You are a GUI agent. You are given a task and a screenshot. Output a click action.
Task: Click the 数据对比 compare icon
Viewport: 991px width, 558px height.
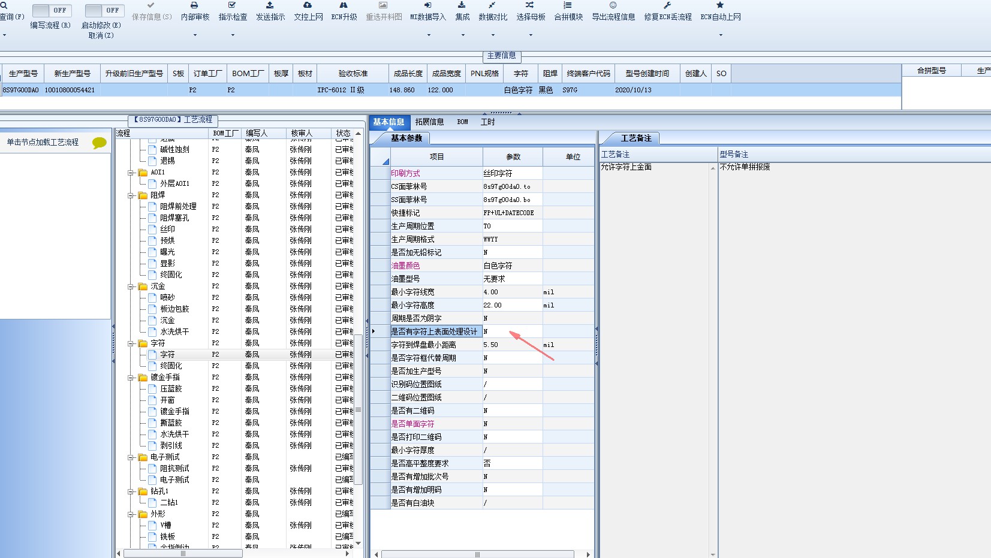point(492,5)
